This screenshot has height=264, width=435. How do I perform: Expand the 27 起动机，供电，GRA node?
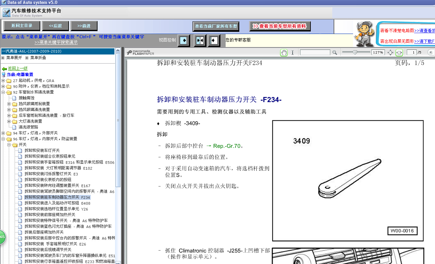(3, 81)
